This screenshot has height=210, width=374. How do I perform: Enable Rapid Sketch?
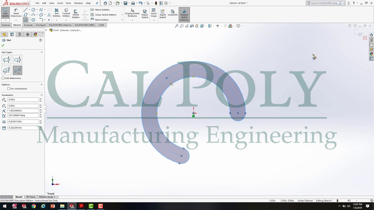[162, 14]
